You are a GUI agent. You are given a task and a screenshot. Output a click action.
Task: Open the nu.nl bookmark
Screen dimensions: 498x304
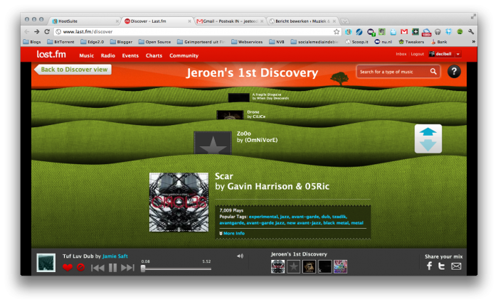383,41
